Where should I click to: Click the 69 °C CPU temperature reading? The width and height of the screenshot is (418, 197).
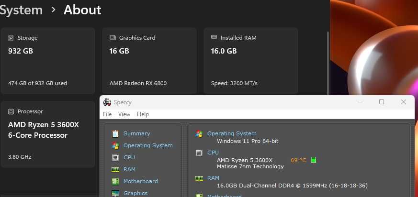coord(299,160)
